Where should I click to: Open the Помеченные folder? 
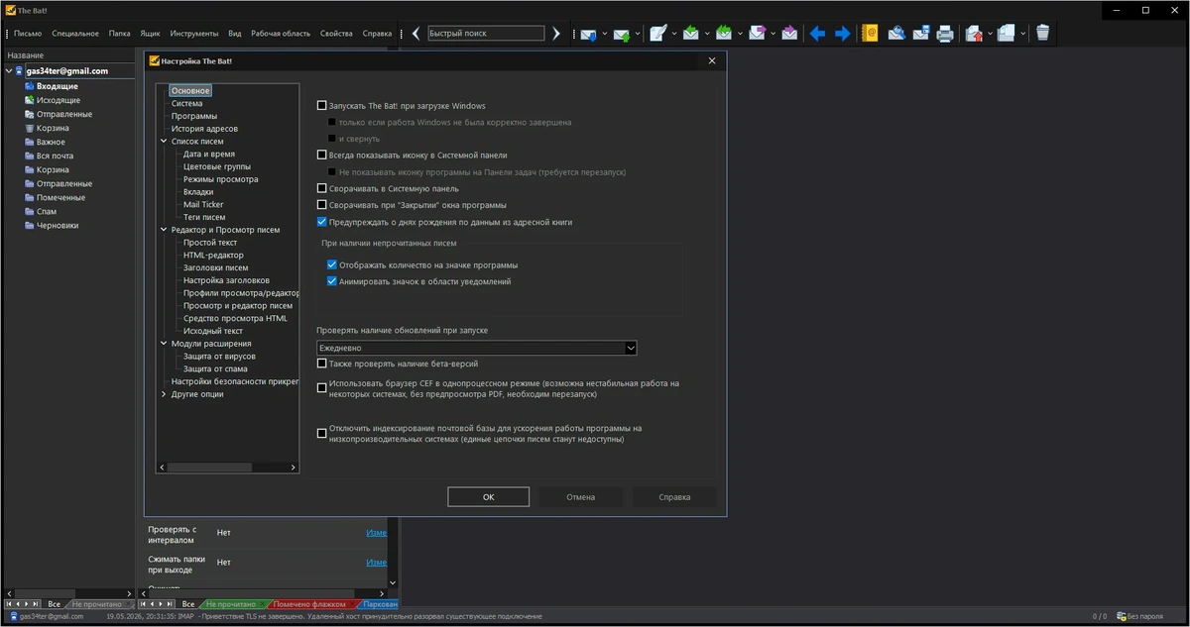pyautogui.click(x=60, y=197)
